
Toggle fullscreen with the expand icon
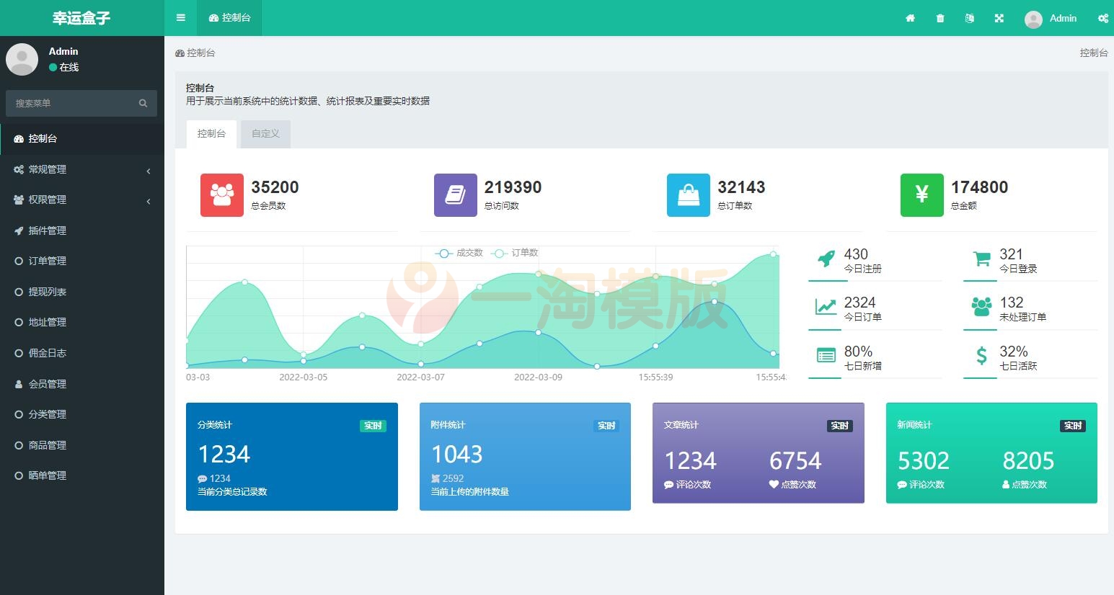(999, 18)
